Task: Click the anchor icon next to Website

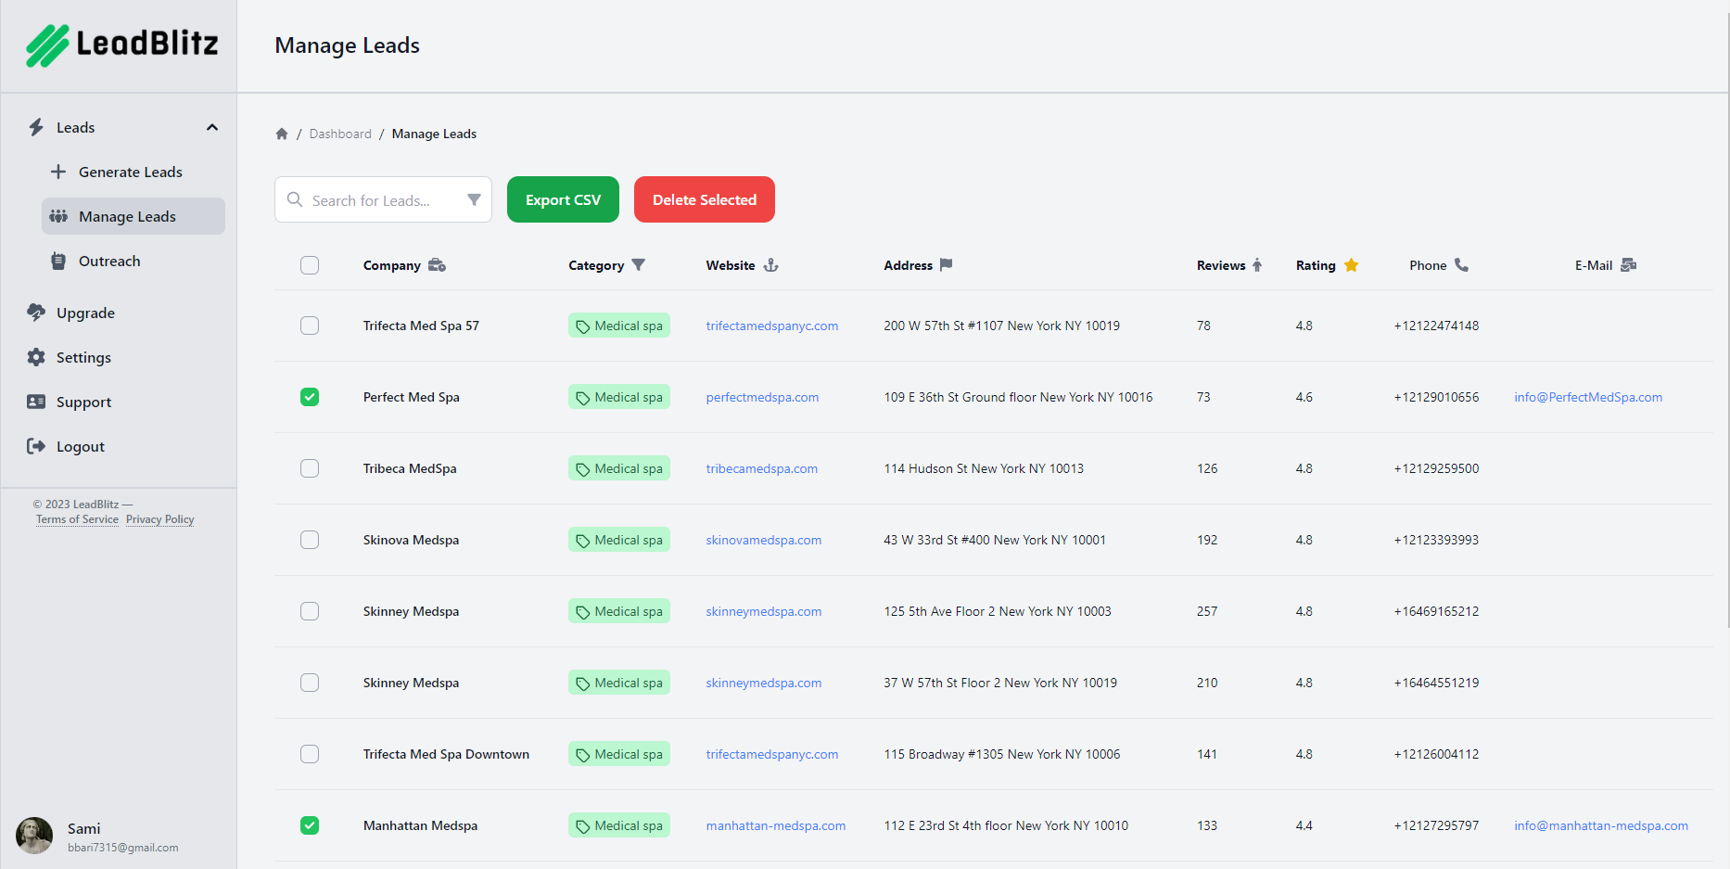Action: (770, 265)
